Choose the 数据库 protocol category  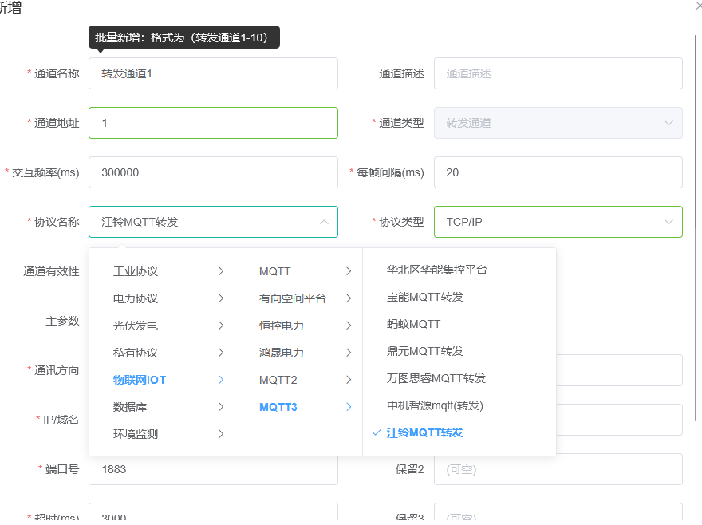(130, 407)
